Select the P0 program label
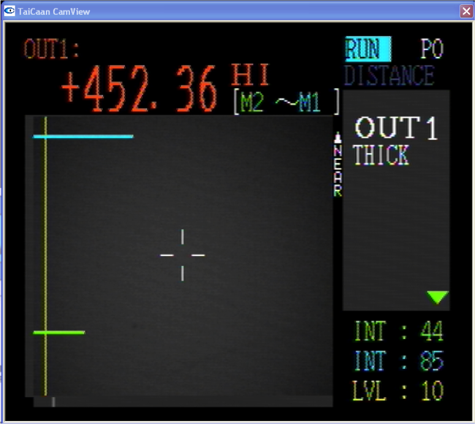475x424 pixels. tap(431, 50)
